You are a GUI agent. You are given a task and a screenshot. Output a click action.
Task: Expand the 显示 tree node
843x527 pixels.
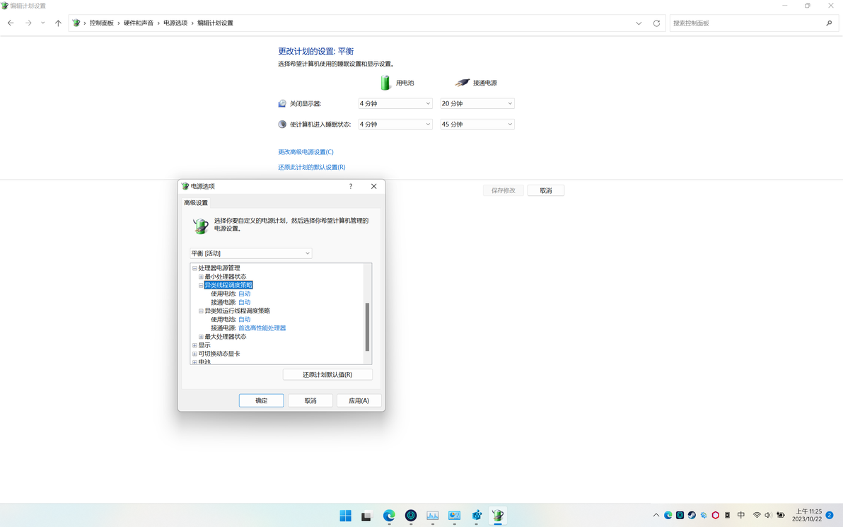coord(194,345)
